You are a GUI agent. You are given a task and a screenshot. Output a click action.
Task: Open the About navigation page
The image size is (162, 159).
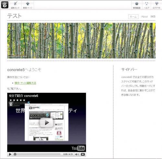click(145, 17)
